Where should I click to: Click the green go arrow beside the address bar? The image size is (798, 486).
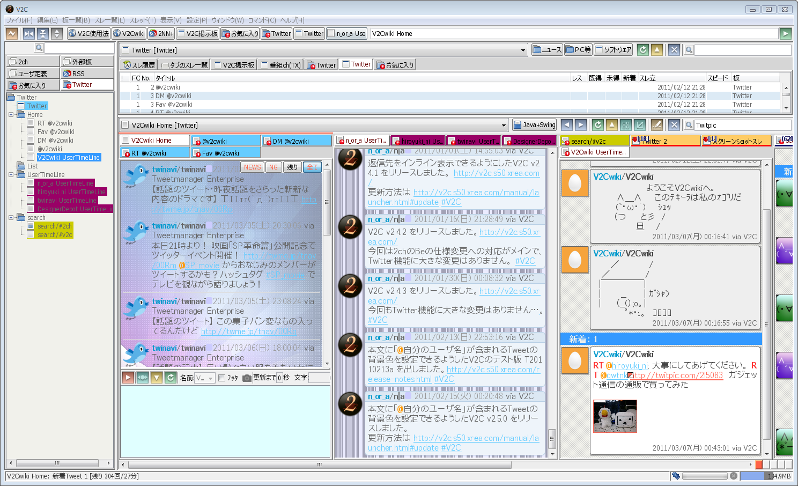[x=785, y=34]
